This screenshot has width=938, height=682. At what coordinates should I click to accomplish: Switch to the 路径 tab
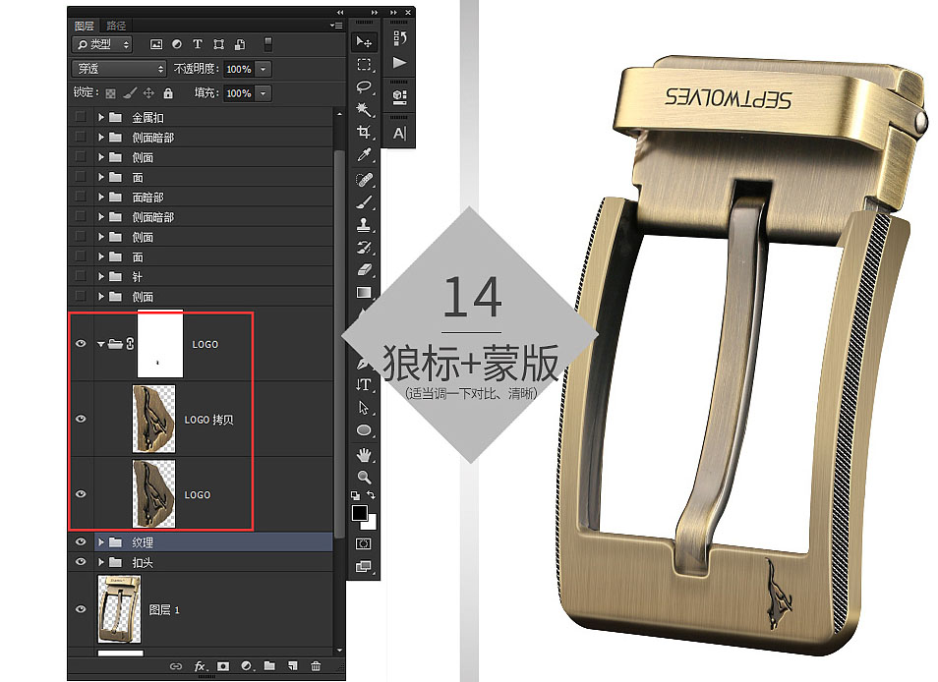(x=116, y=26)
